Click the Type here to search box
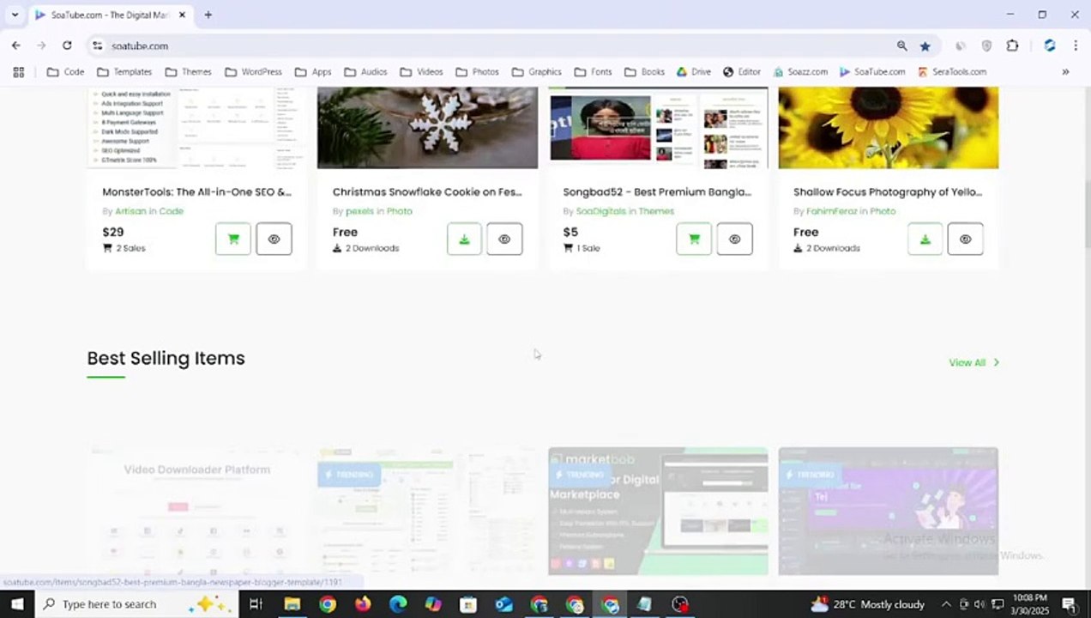This screenshot has width=1091, height=618. click(136, 604)
